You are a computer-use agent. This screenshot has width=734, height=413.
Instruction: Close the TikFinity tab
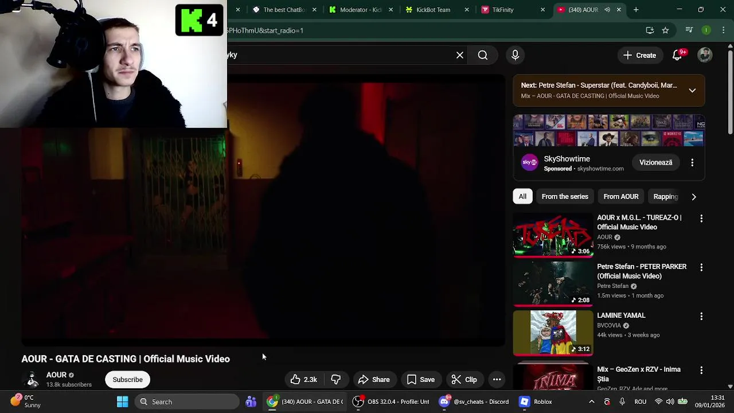pos(542,10)
